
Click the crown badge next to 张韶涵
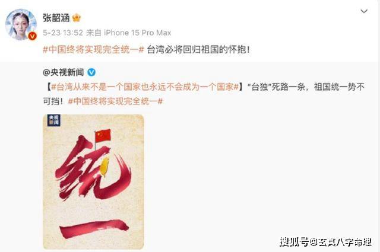pos(77,18)
